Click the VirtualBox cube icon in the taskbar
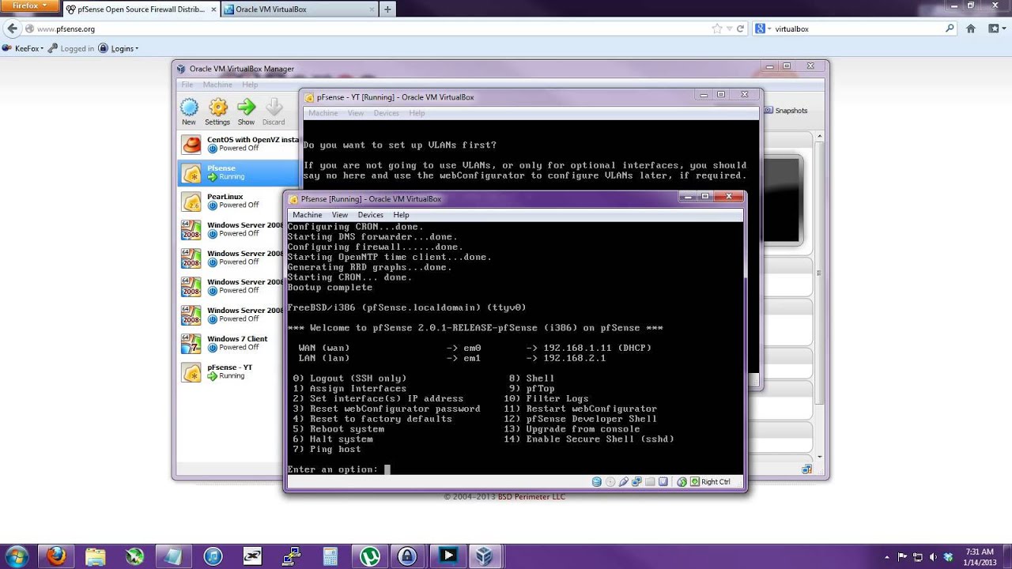1012x569 pixels. (485, 556)
